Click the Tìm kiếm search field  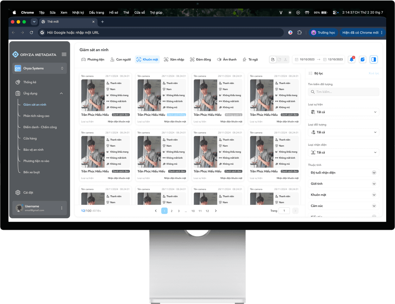[343, 92]
